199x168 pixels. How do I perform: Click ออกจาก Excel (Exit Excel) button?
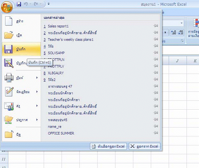point(145,146)
